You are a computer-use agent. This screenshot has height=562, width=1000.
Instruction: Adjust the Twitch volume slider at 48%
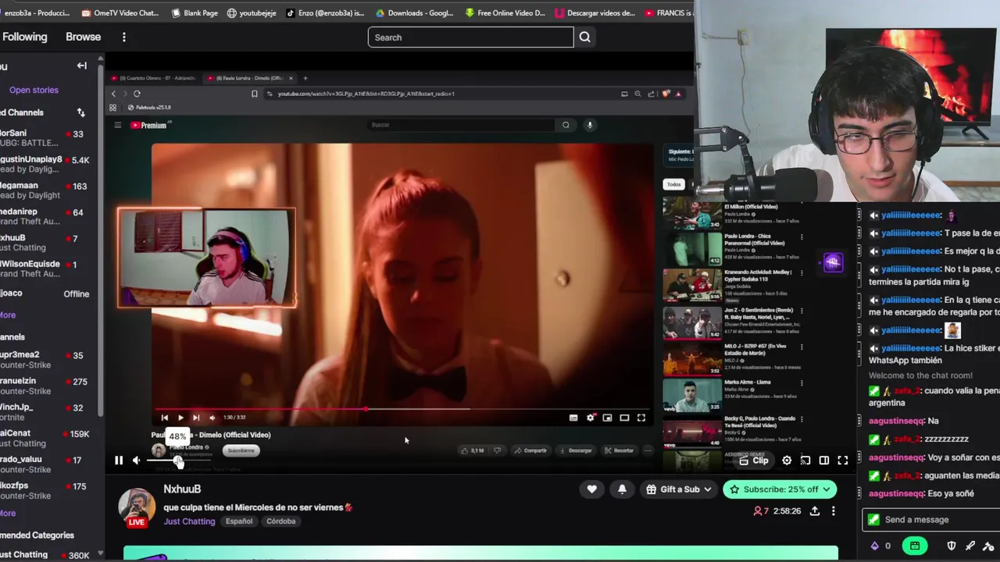pos(179,461)
